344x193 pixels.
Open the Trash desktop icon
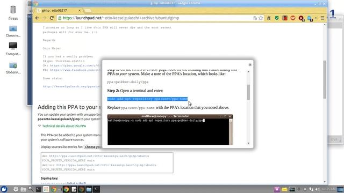coord(13,13)
